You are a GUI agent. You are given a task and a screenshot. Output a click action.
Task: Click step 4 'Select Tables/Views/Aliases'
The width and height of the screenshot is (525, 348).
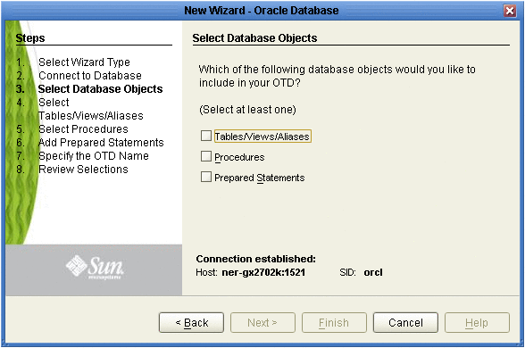[91, 109]
